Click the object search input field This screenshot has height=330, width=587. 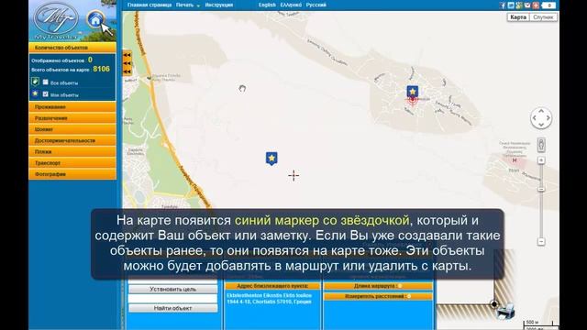point(173,299)
